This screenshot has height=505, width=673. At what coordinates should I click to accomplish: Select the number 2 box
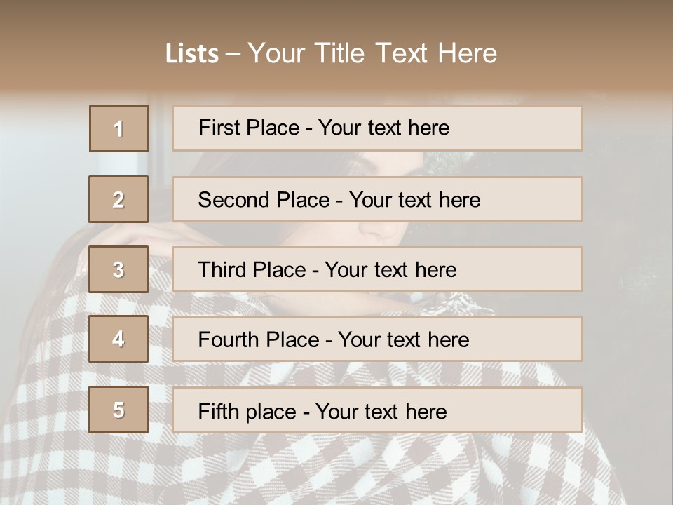click(x=118, y=199)
